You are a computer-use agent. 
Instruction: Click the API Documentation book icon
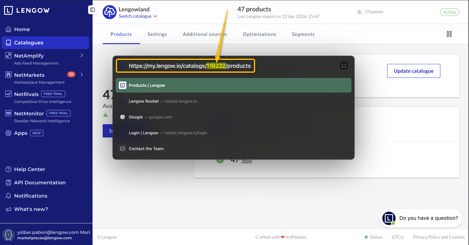(8, 182)
